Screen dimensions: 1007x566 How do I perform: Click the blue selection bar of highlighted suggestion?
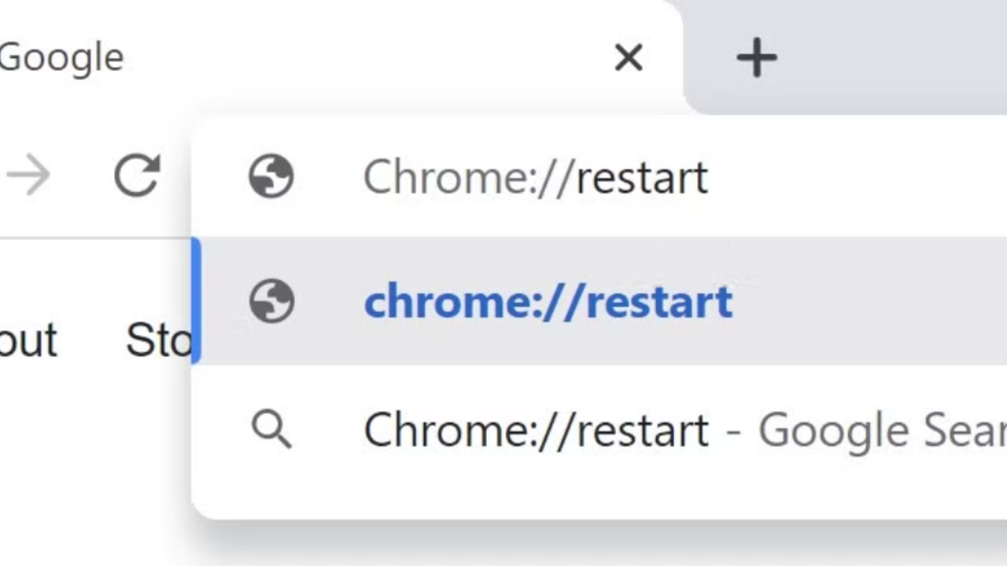[x=197, y=301]
